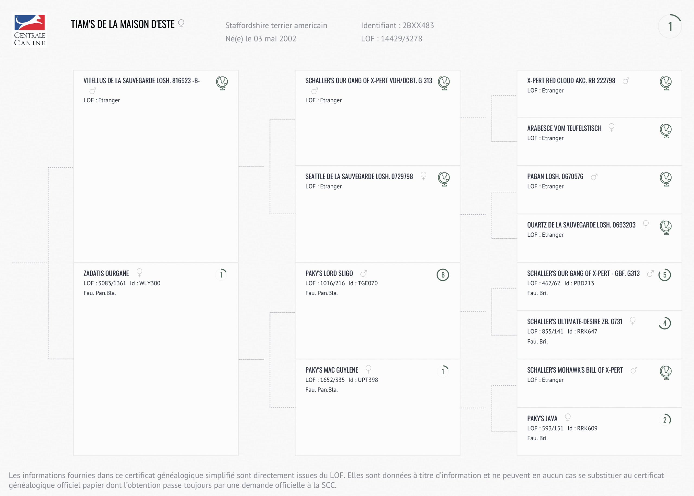Click the Centrale Canine logo
Image resolution: width=694 pixels, height=496 pixels.
30,30
